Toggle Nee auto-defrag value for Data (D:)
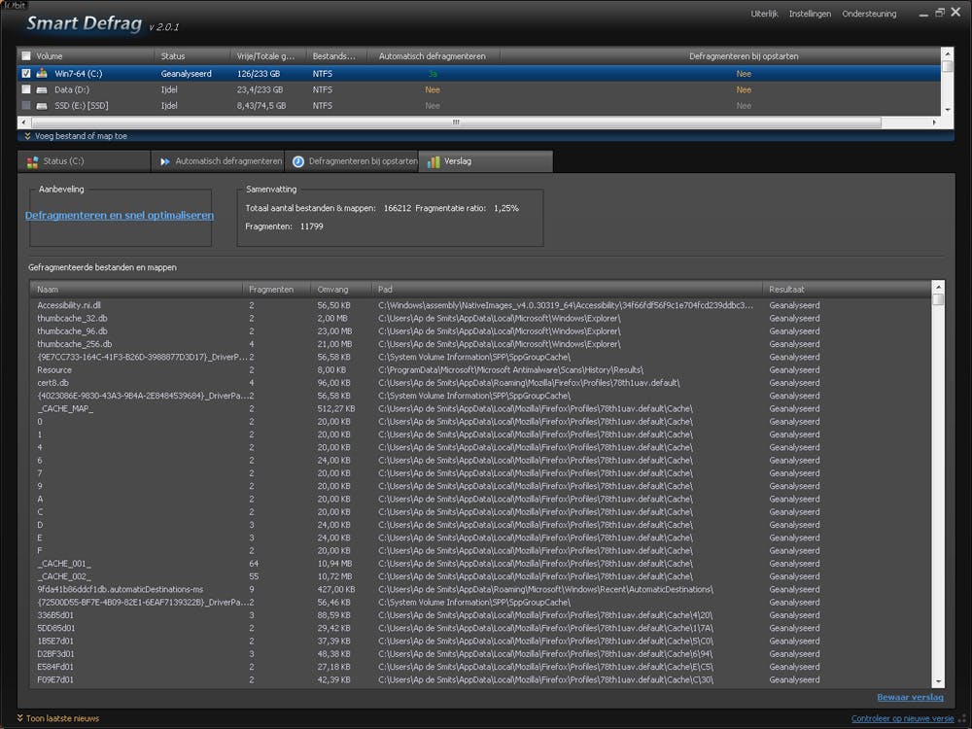Image resolution: width=972 pixels, height=729 pixels. tap(433, 89)
